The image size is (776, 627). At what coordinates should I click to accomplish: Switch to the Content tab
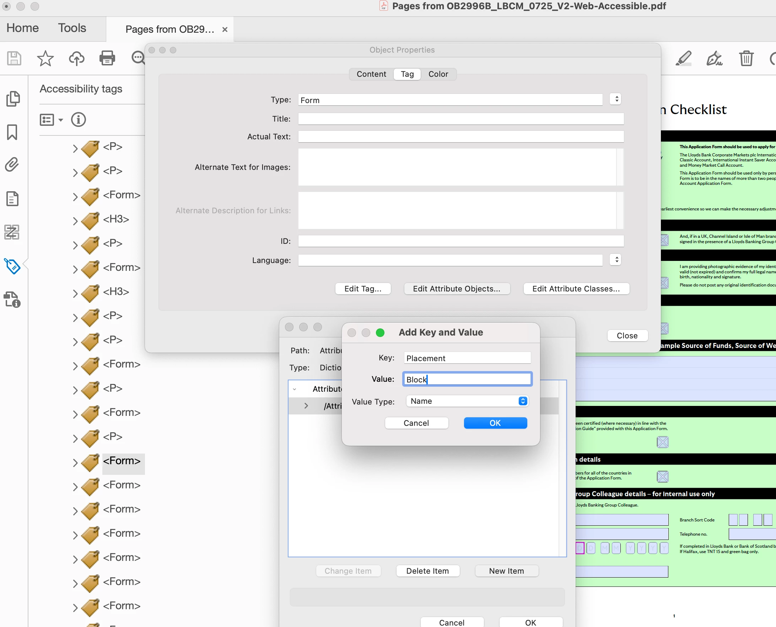(x=371, y=74)
